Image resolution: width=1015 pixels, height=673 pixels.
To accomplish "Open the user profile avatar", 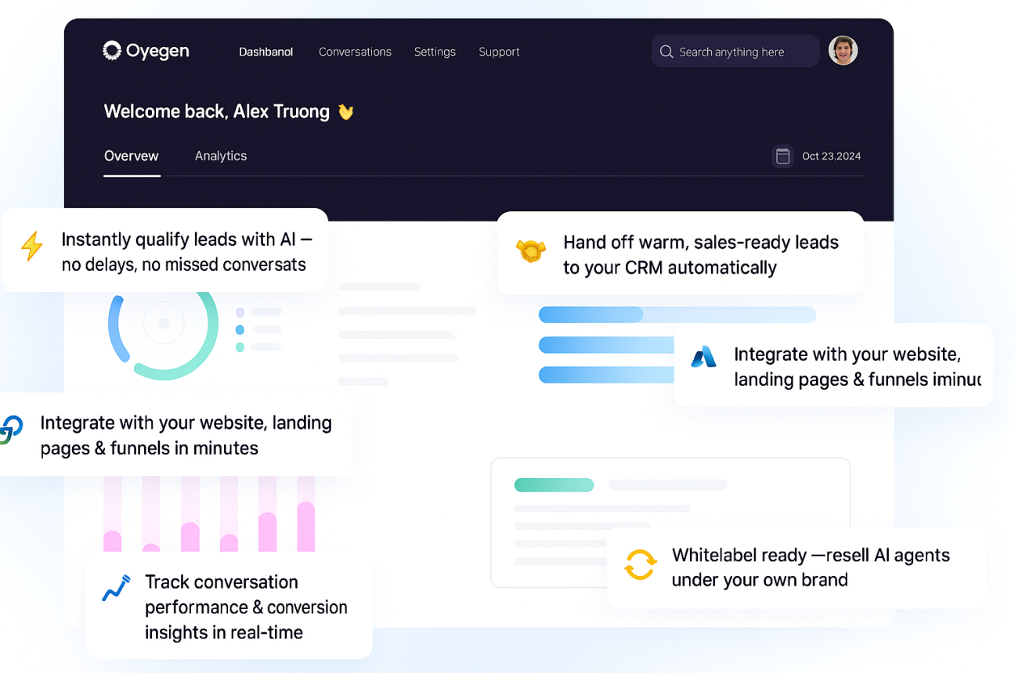I will [x=843, y=51].
